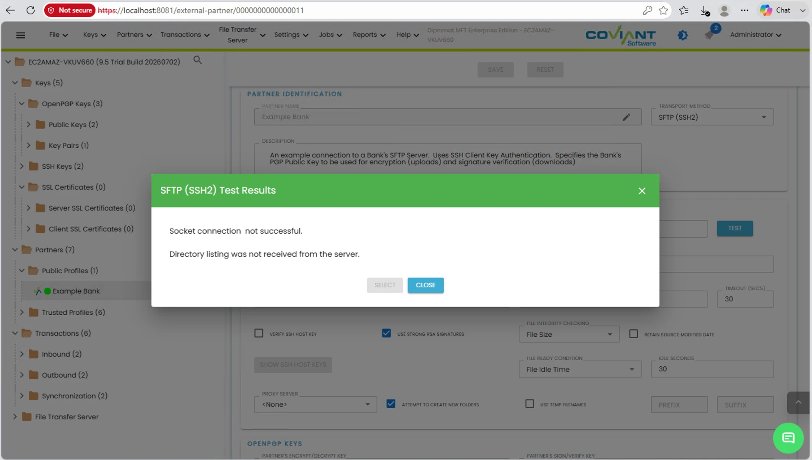Search the tree with magnifier icon
Viewport: 812px width, 460px height.
click(x=197, y=60)
